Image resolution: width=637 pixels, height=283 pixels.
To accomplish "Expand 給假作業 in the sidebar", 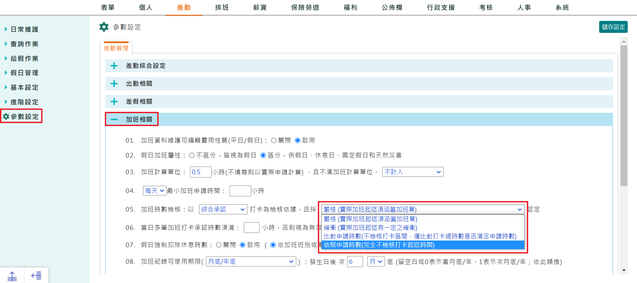I will (24, 58).
